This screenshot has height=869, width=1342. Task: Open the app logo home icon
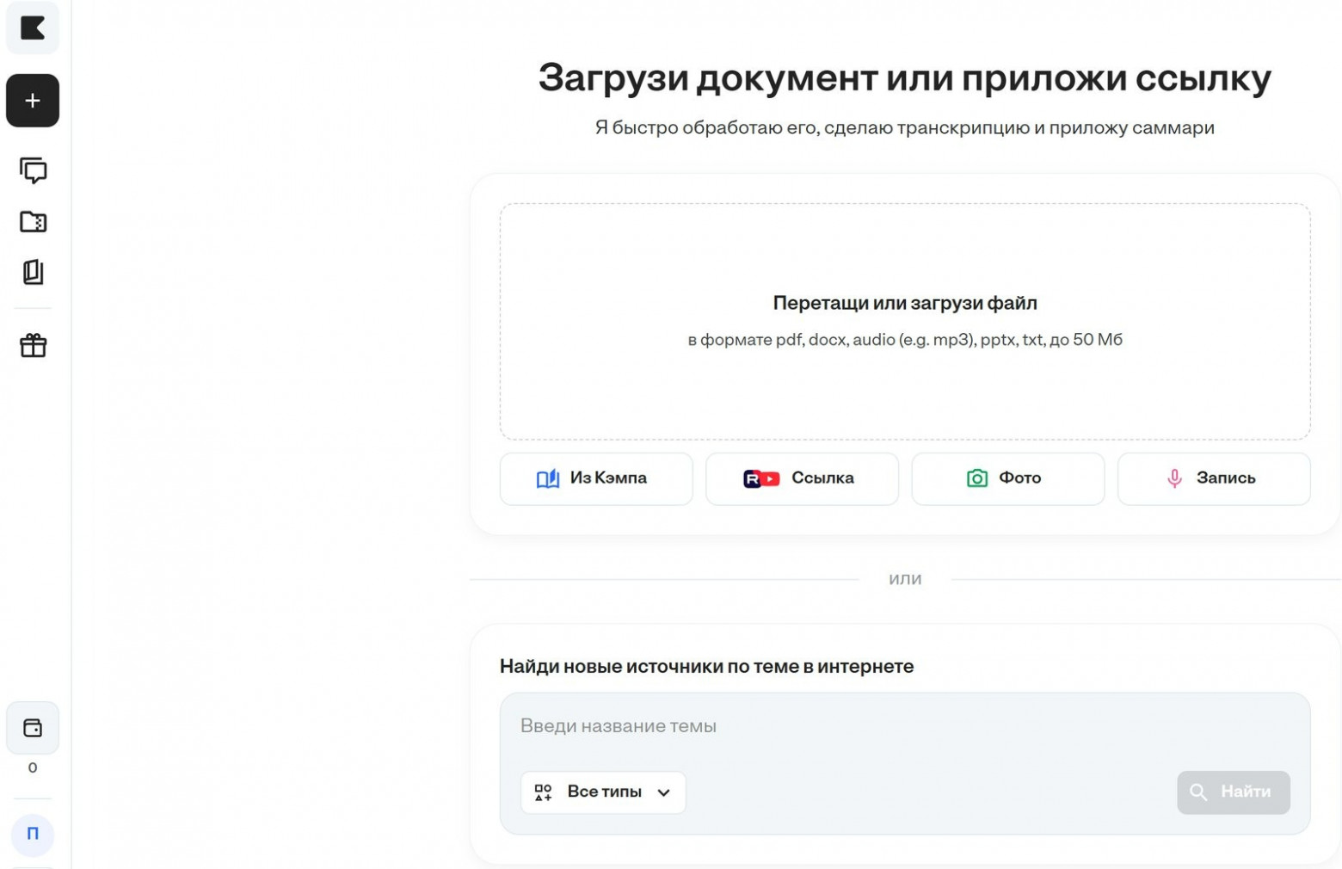tap(33, 28)
